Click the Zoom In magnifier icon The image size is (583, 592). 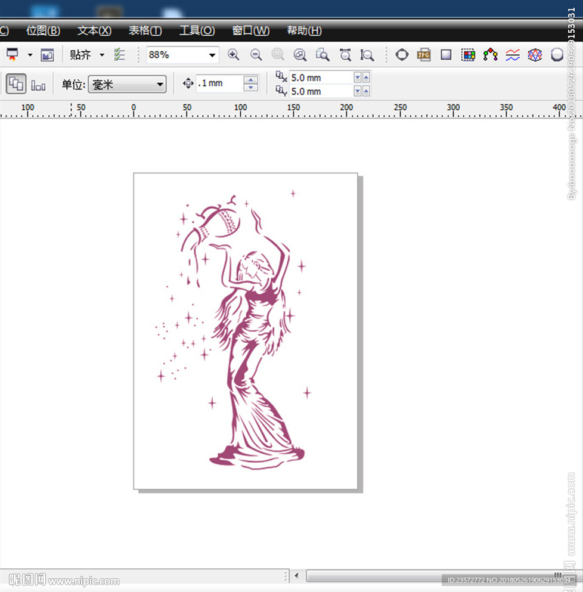pos(234,55)
